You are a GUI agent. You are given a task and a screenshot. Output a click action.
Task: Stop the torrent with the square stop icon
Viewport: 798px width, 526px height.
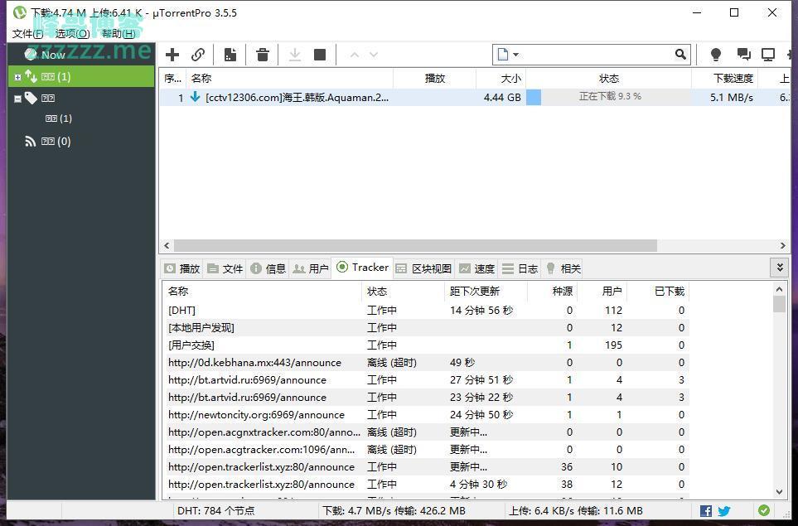(320, 55)
